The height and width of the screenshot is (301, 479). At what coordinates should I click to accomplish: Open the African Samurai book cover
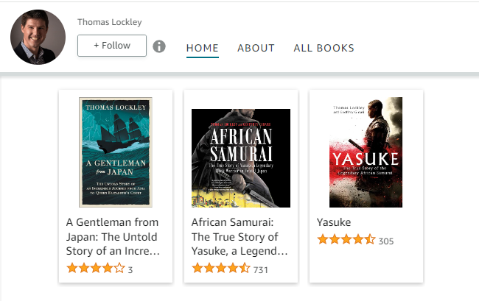pyautogui.click(x=240, y=157)
